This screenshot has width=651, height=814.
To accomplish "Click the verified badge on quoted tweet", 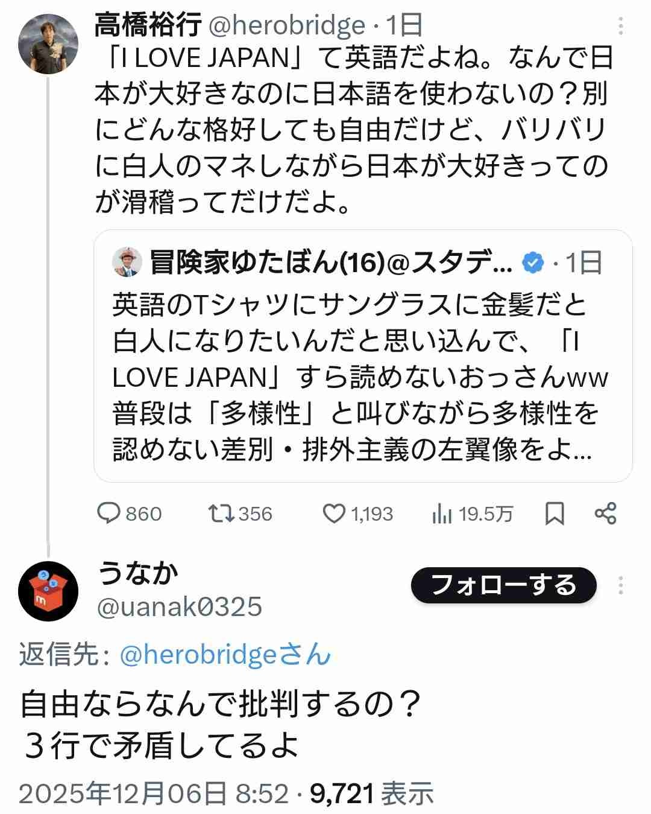I will pyautogui.click(x=532, y=262).
